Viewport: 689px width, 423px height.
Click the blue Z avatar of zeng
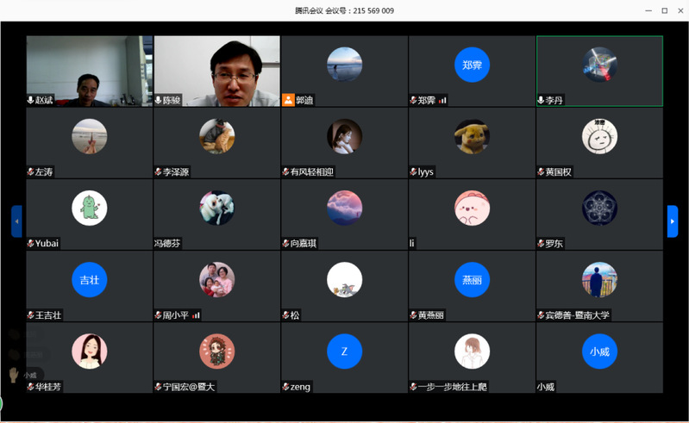(x=344, y=351)
